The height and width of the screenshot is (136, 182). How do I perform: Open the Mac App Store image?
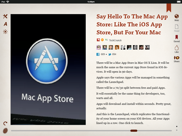48,69
